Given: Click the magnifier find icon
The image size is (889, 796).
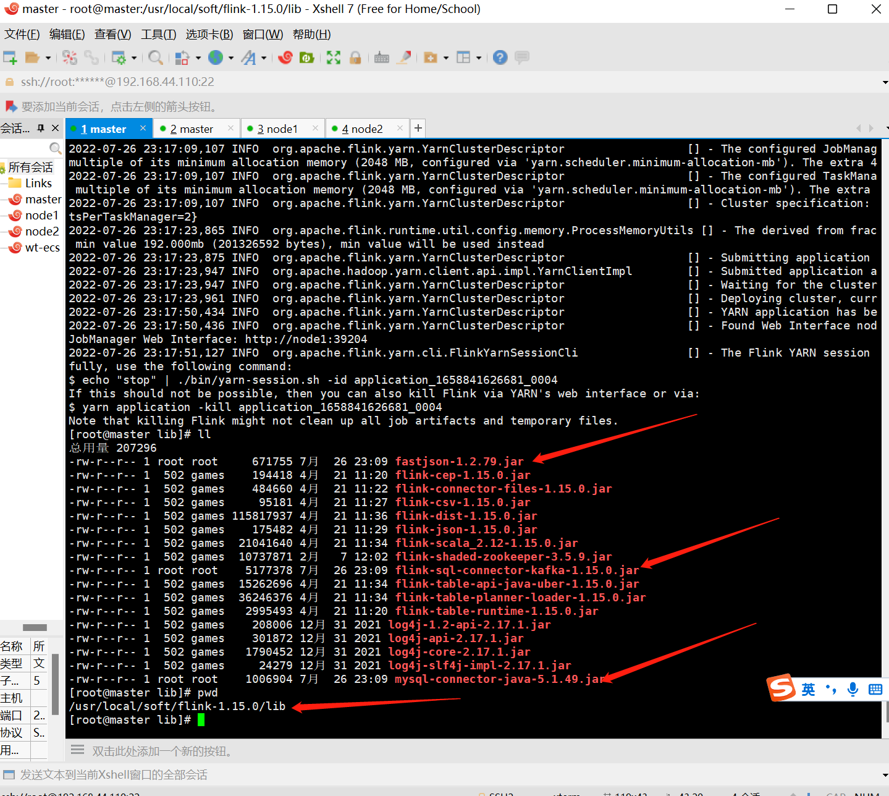Looking at the screenshot, I should (156, 57).
